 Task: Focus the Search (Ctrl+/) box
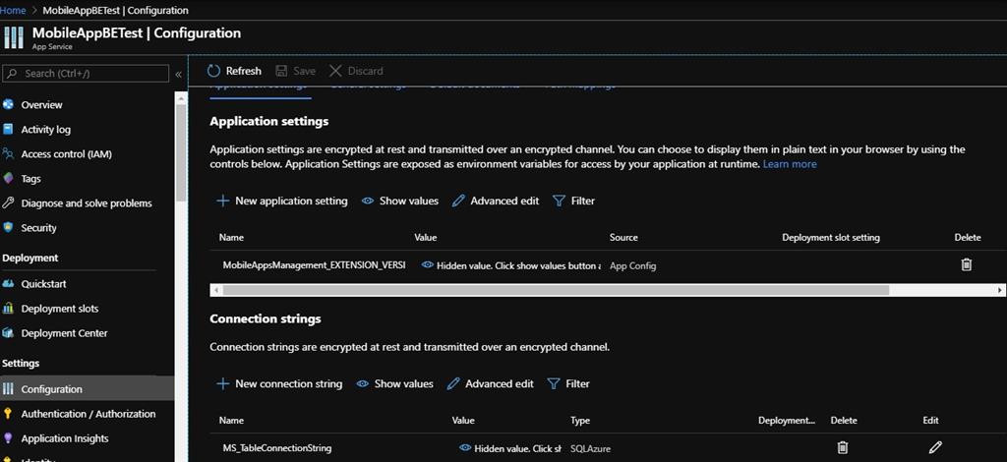click(86, 74)
